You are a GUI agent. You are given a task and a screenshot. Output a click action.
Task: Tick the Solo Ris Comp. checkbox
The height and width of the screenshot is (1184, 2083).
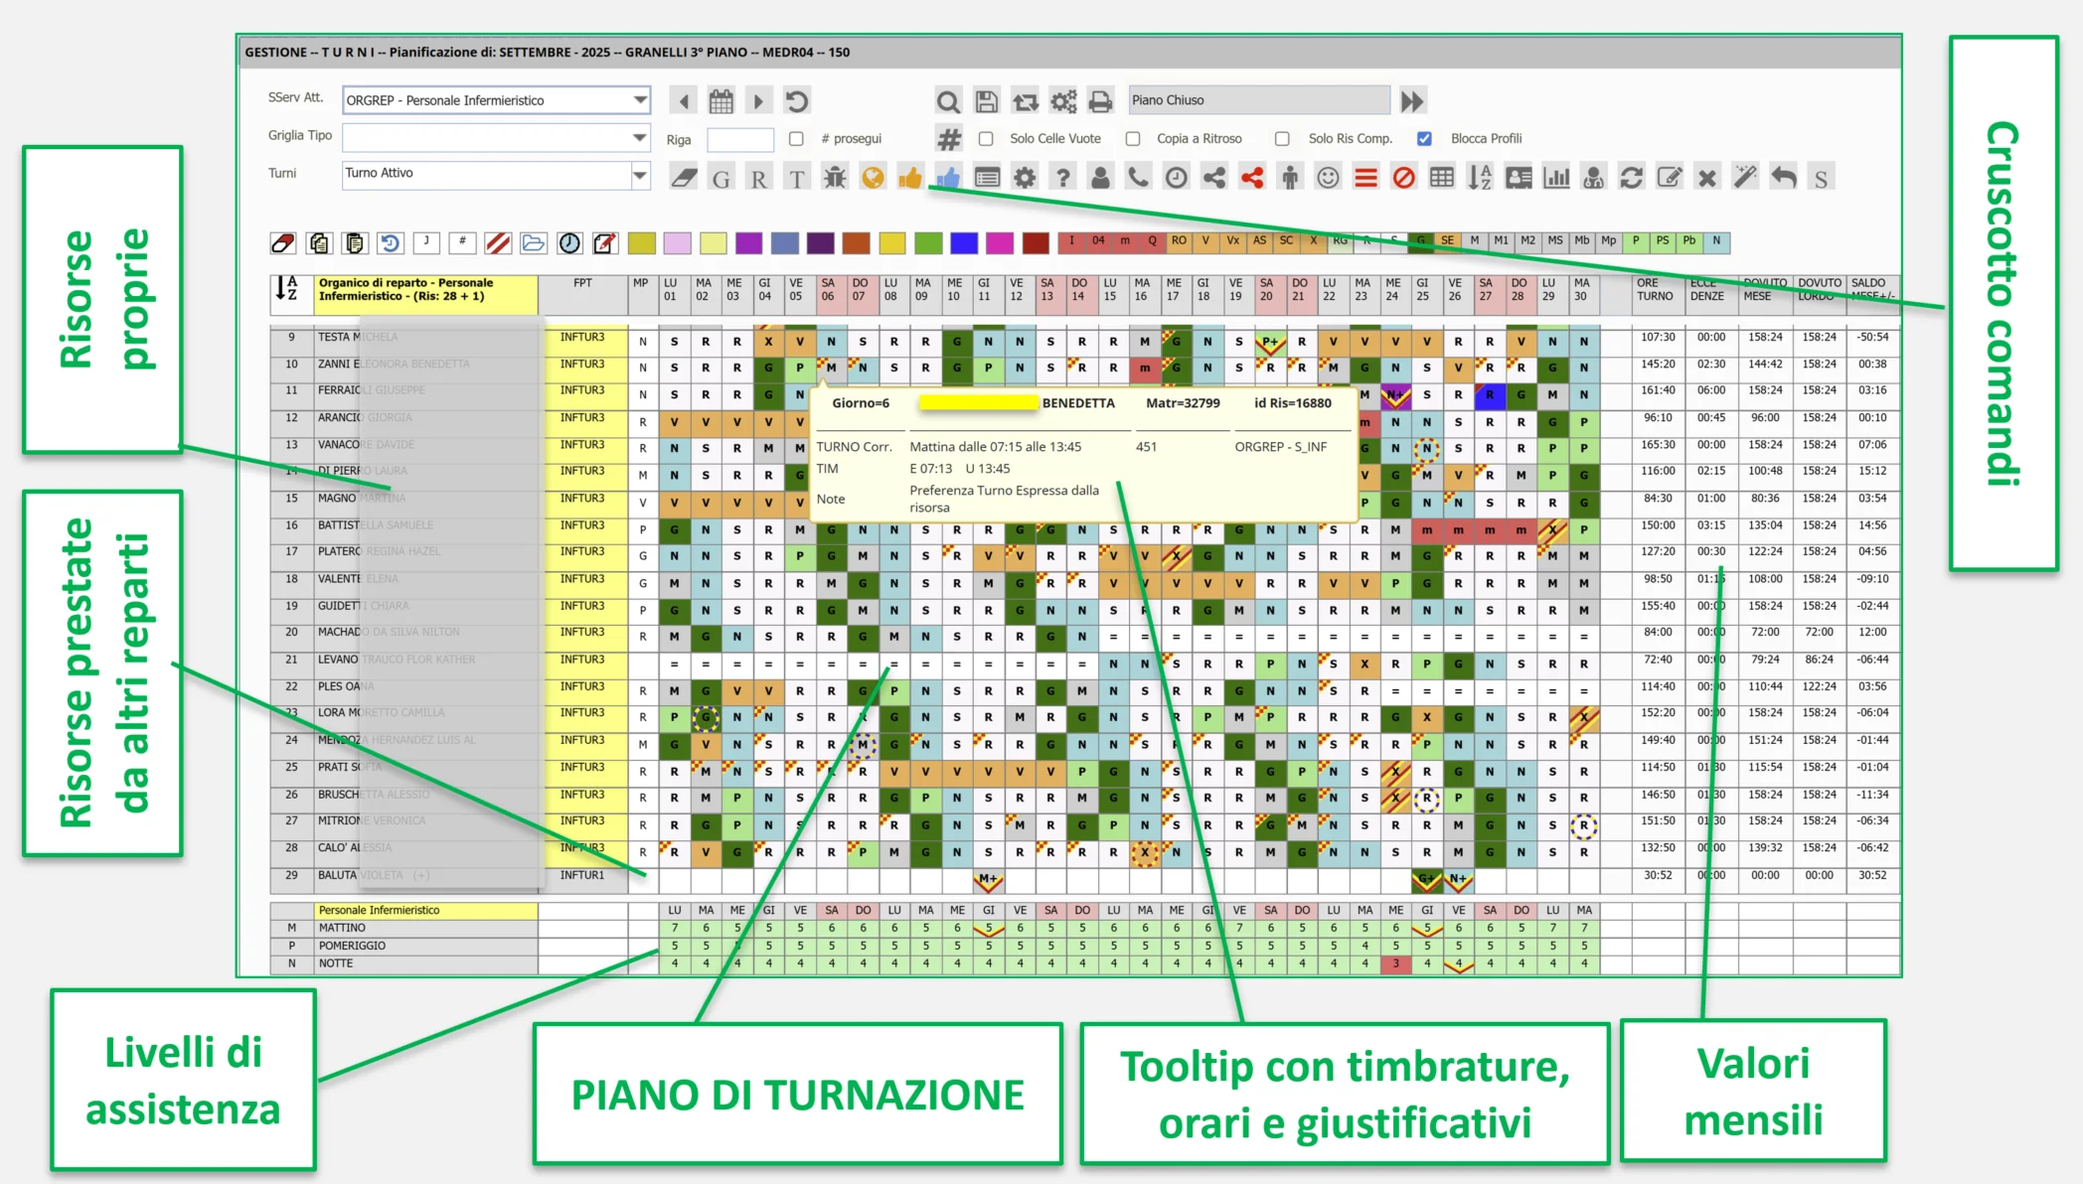1282,139
